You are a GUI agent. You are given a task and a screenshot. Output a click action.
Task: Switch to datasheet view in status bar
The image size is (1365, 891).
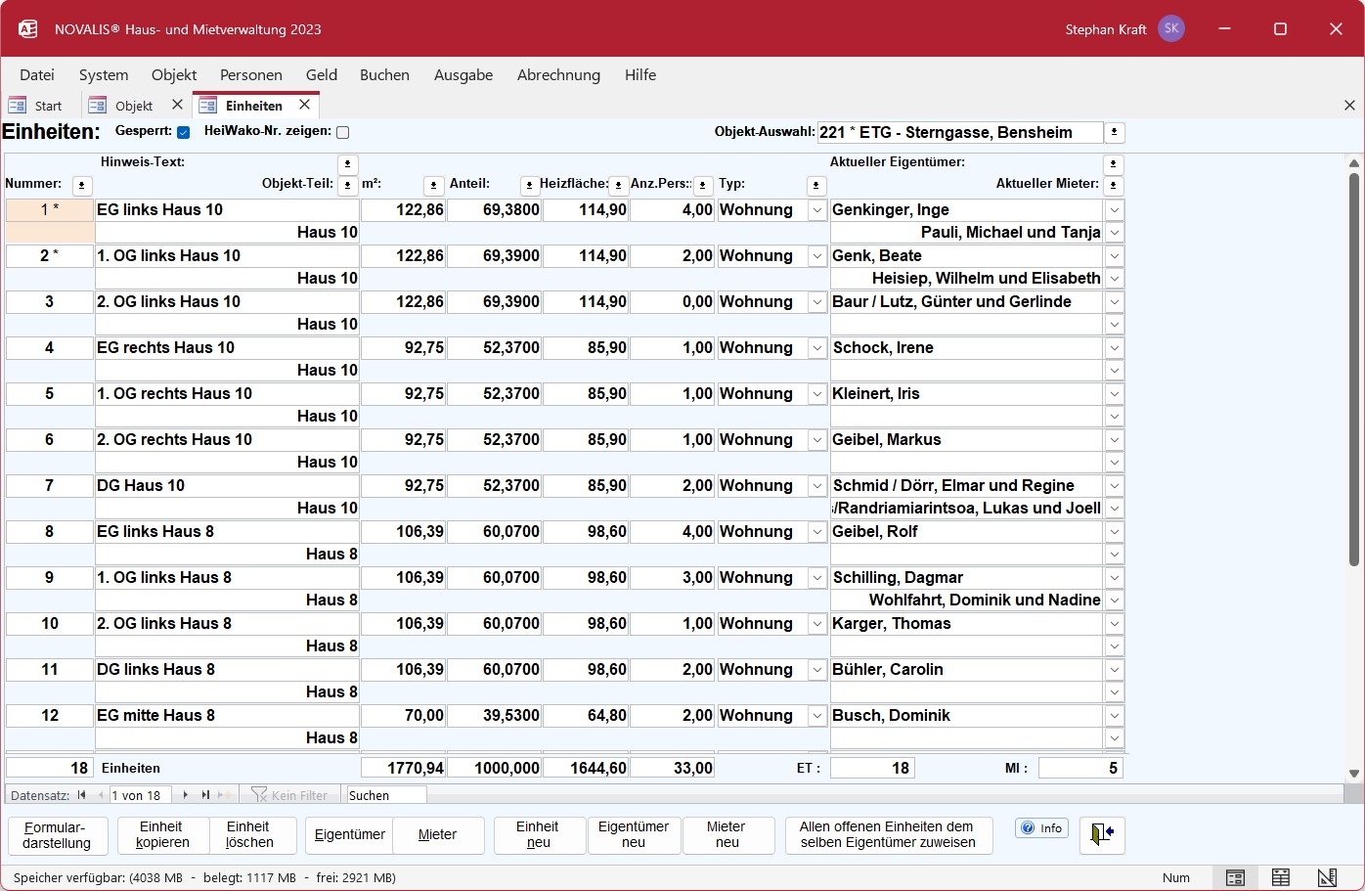coord(1280,877)
